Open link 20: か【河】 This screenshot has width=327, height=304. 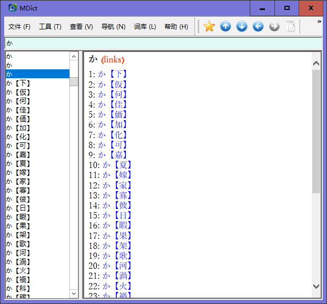tap(117, 266)
